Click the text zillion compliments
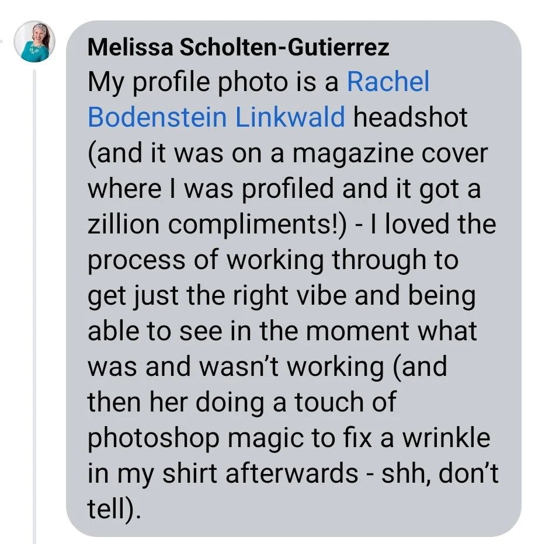This screenshot has height=544, width=535. pos(213,225)
